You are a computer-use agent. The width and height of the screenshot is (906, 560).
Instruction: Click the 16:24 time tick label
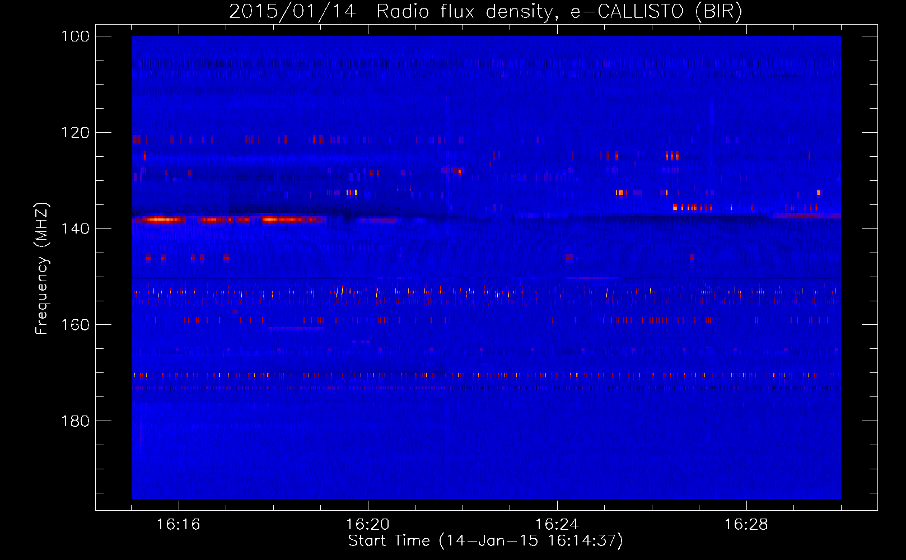pyautogui.click(x=557, y=525)
